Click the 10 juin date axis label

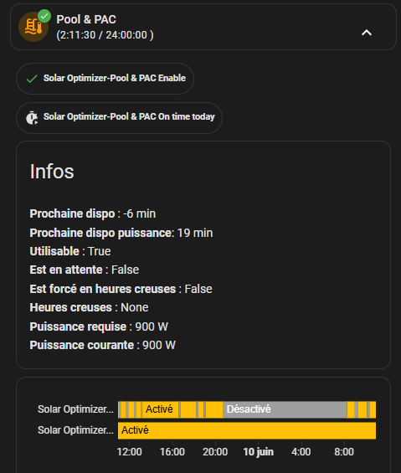(259, 452)
